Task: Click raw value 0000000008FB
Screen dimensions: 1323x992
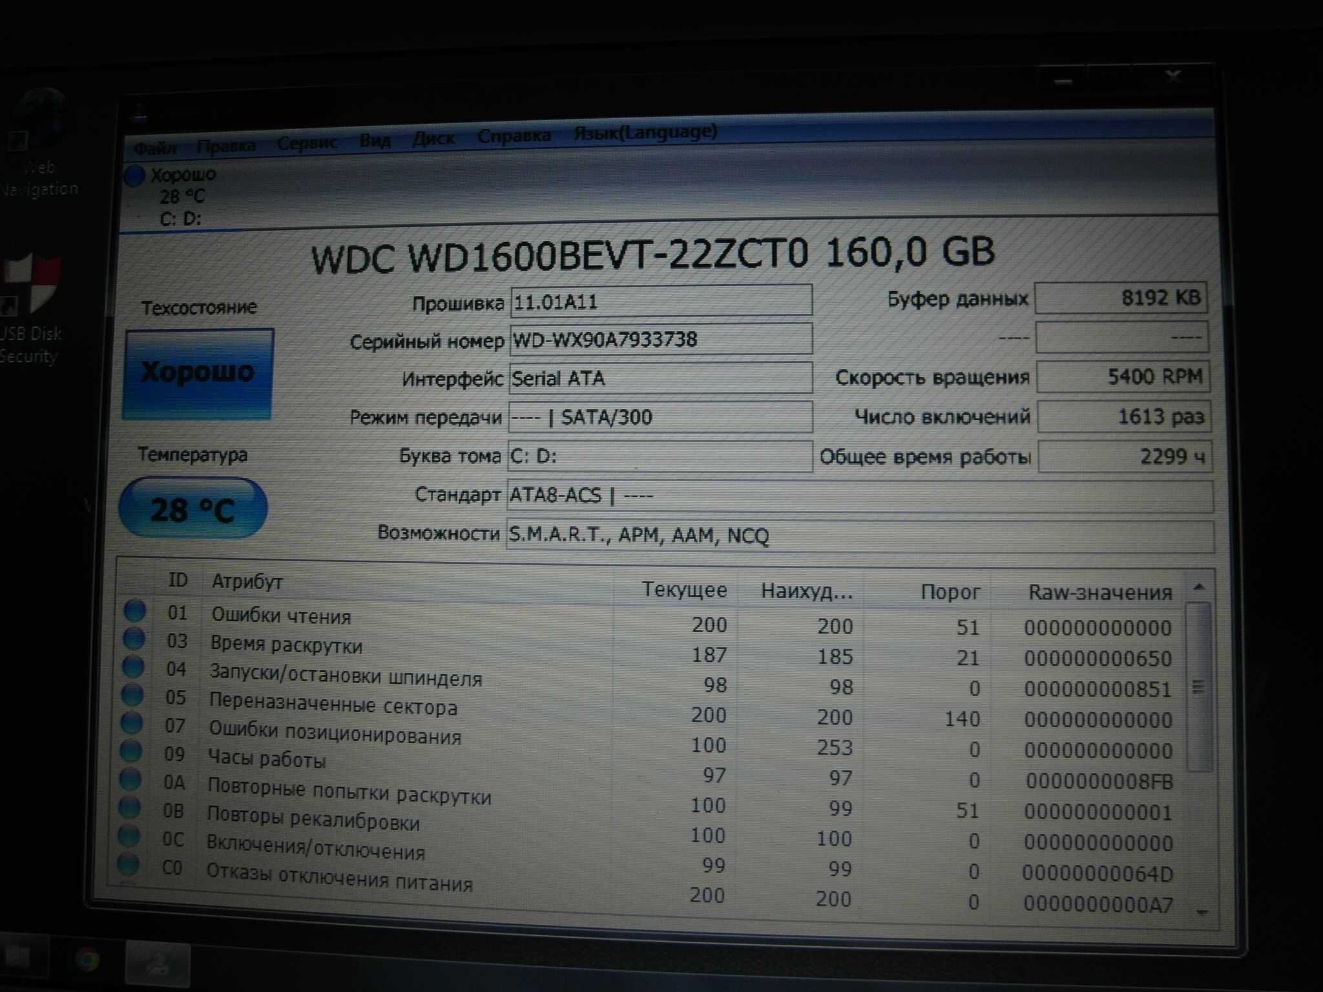Action: click(x=1099, y=781)
